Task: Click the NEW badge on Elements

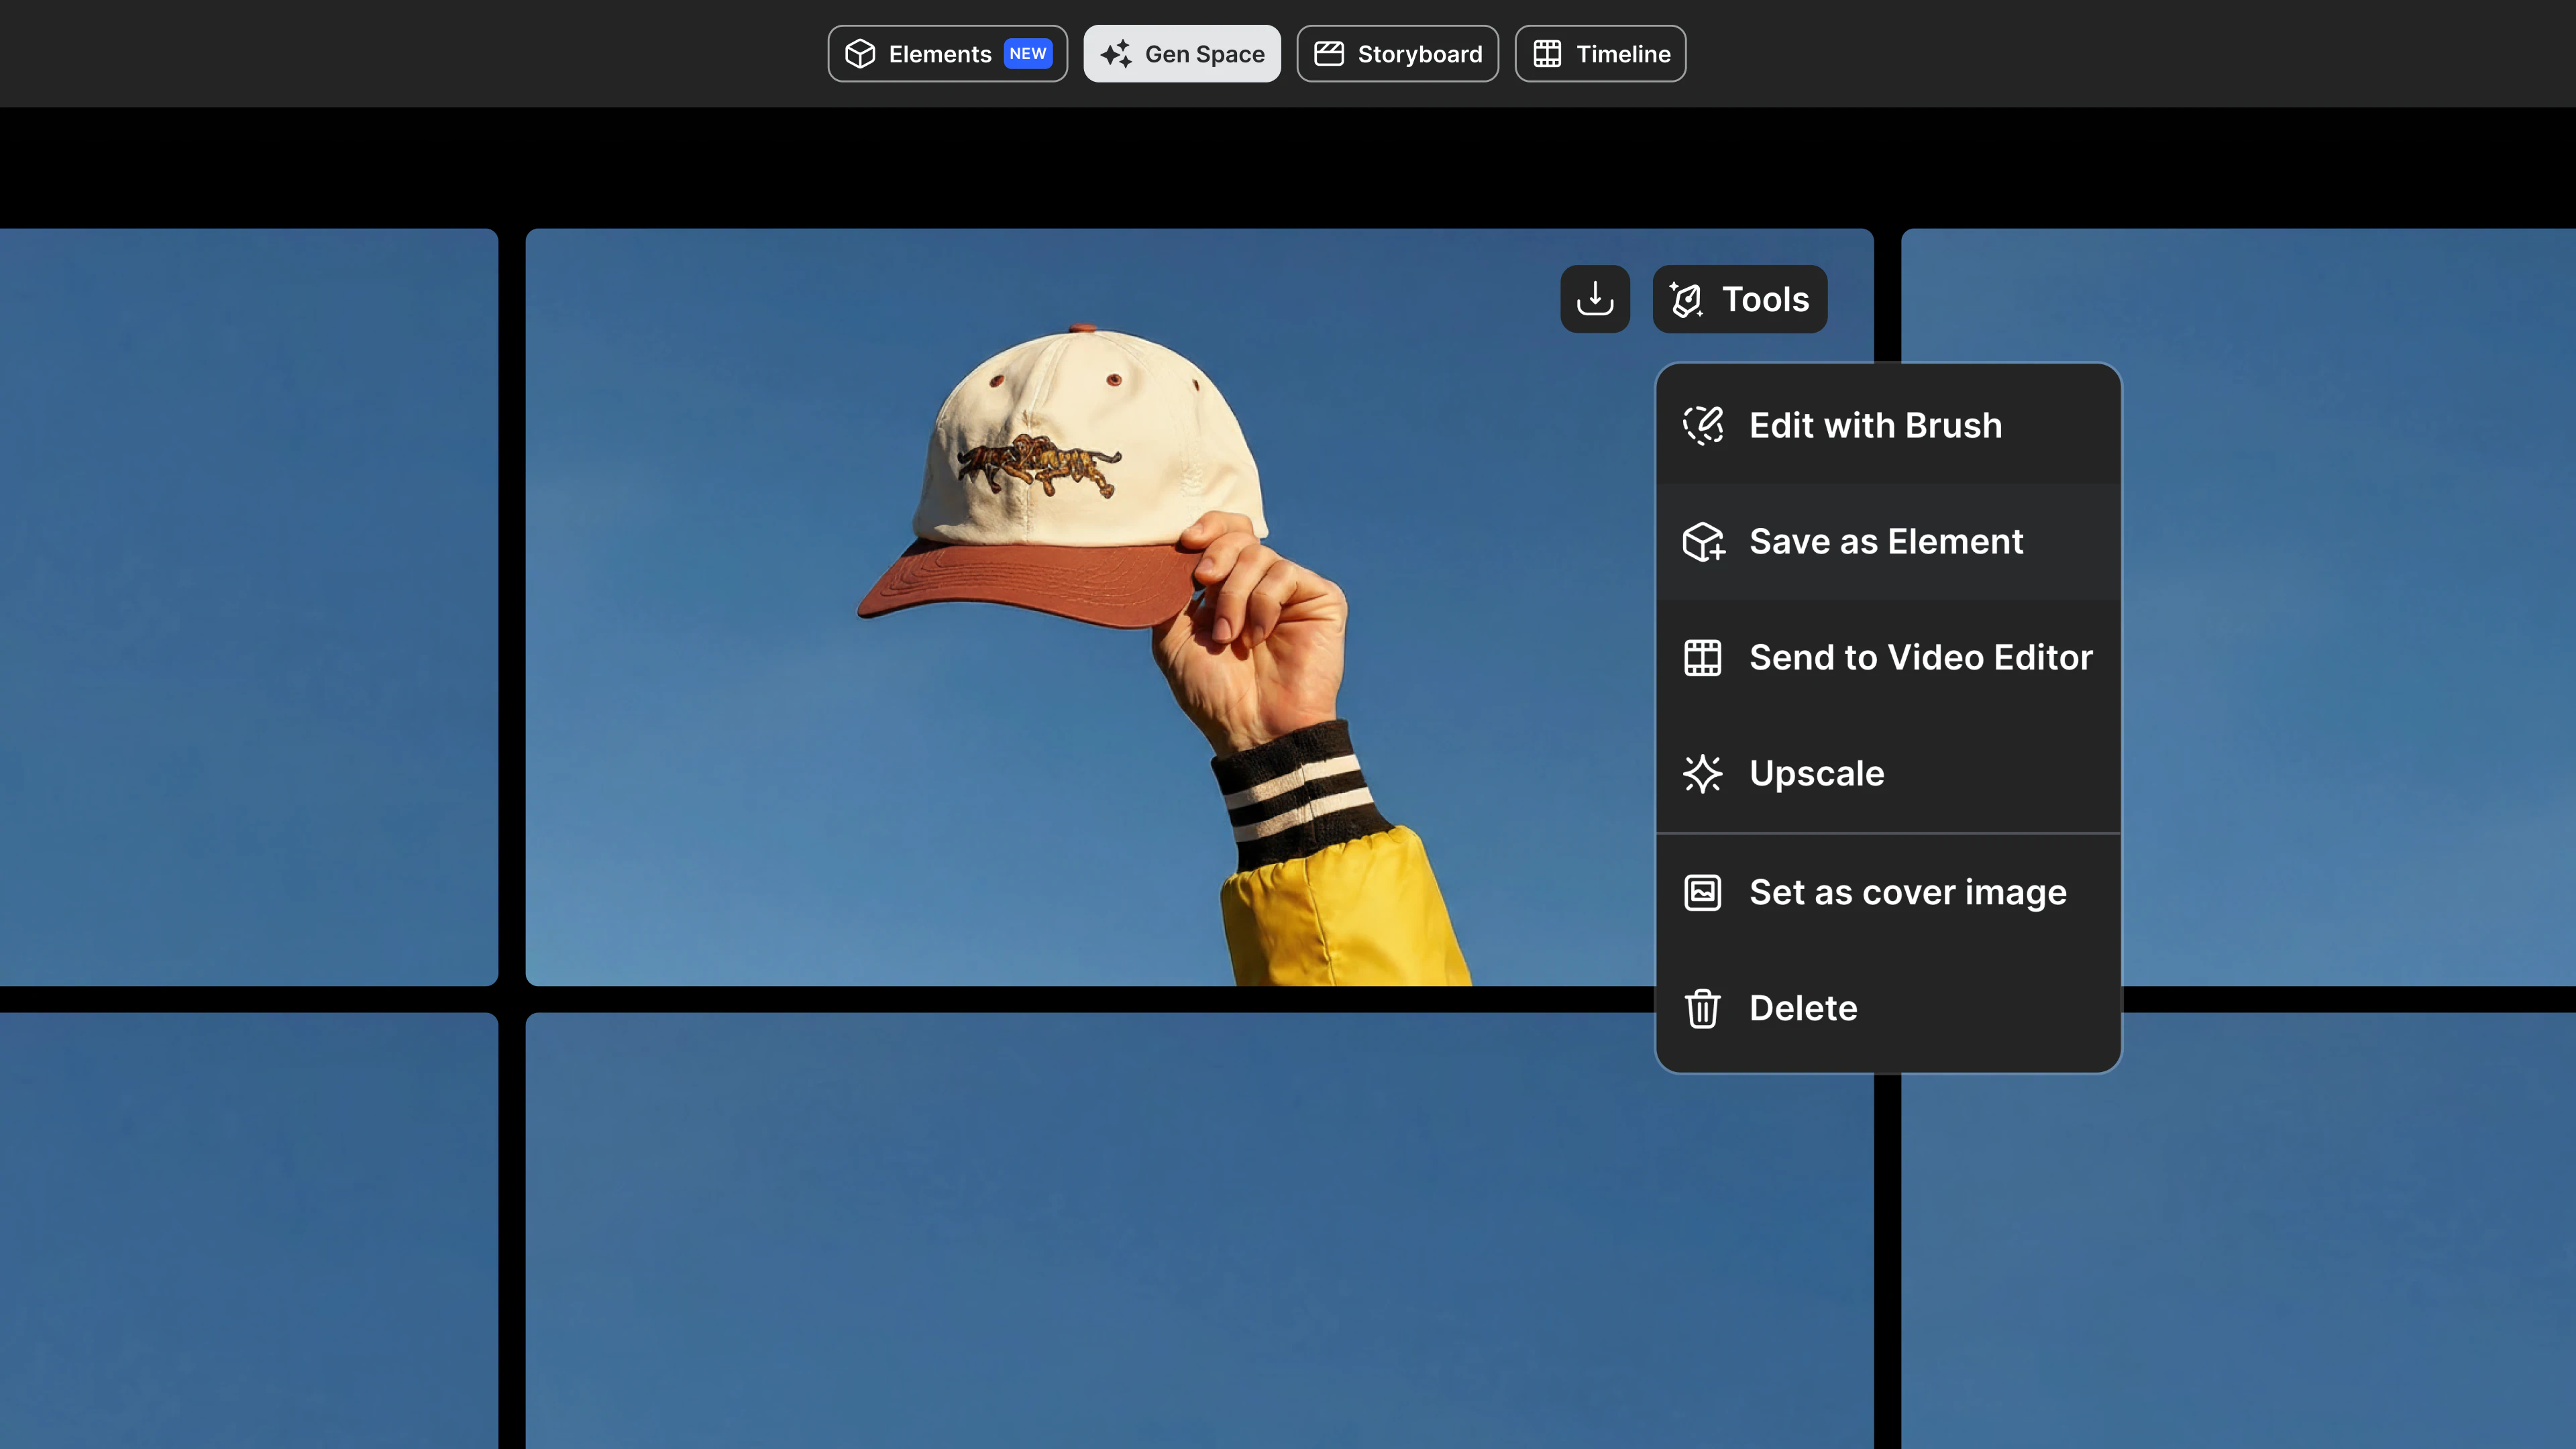Action: (1027, 54)
